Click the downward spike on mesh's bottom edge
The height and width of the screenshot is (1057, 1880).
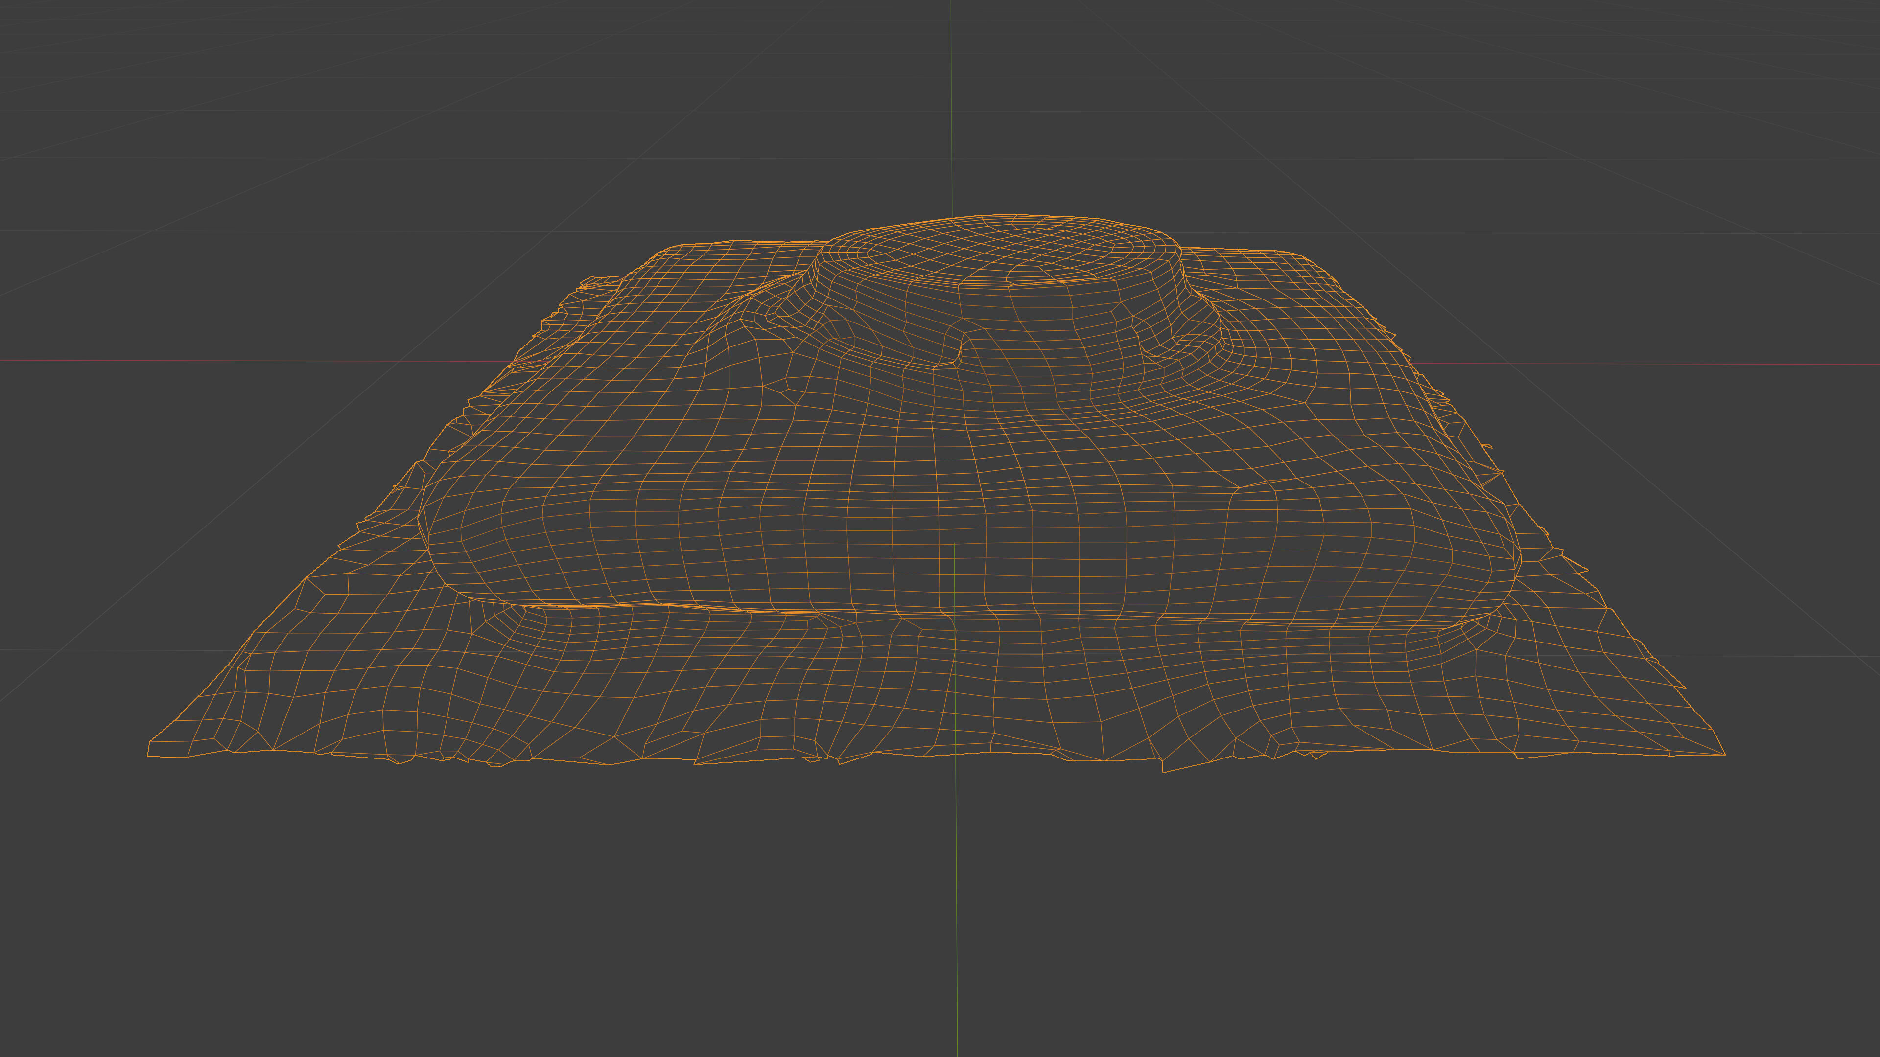click(x=1163, y=770)
